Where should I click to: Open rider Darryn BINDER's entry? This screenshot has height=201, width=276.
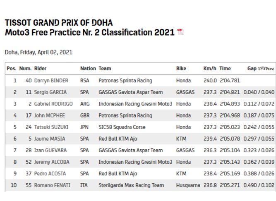point(51,81)
